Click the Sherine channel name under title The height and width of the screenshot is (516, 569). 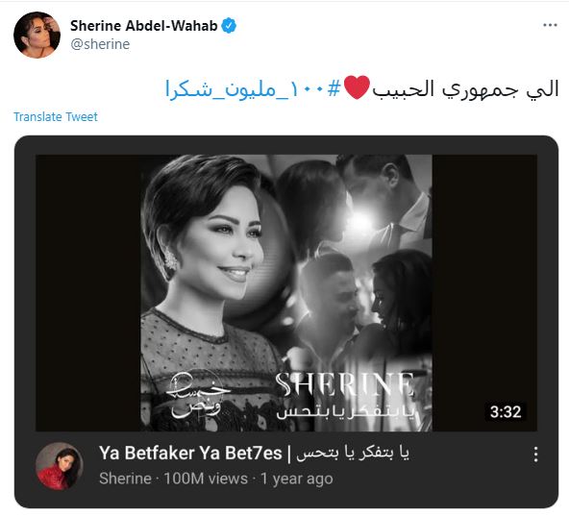click(125, 479)
